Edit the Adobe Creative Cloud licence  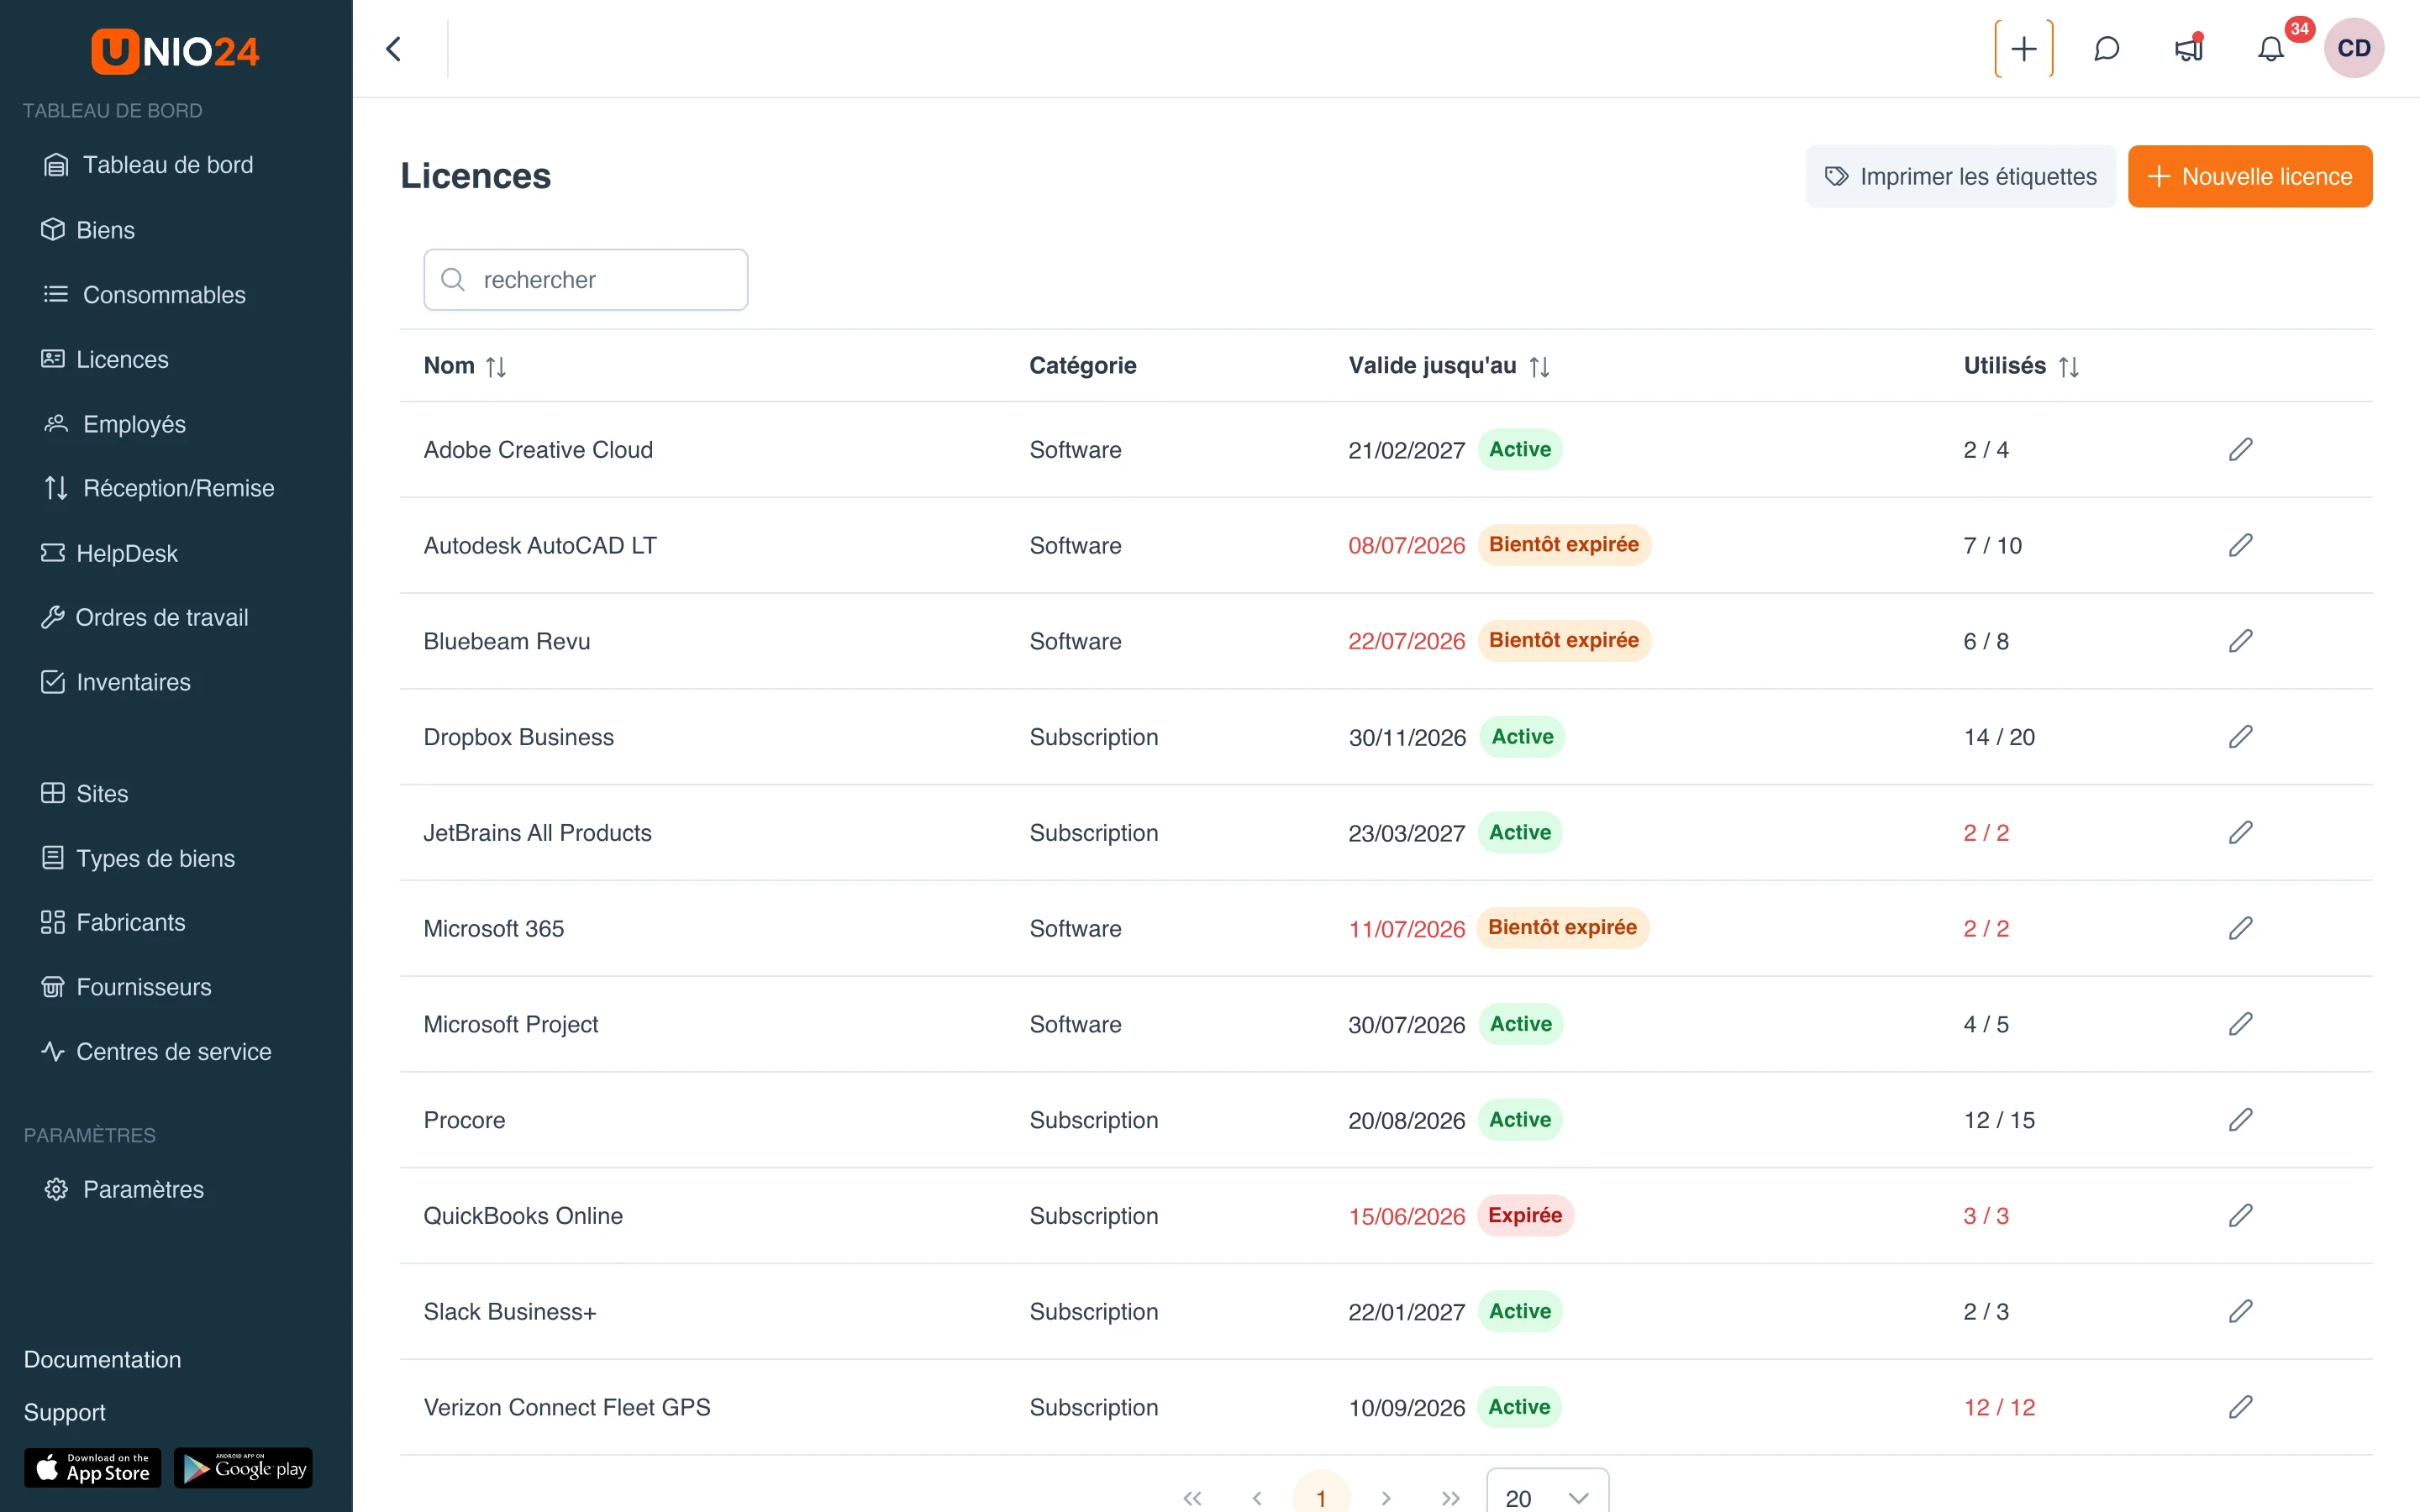point(2240,450)
